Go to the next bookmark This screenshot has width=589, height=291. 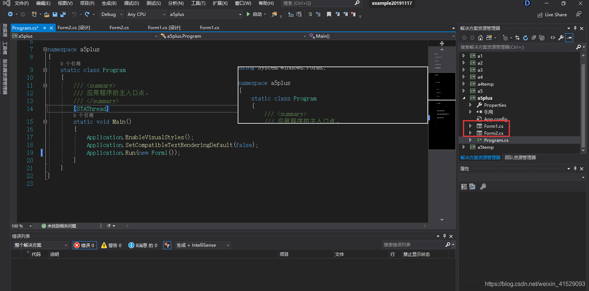click(345, 14)
